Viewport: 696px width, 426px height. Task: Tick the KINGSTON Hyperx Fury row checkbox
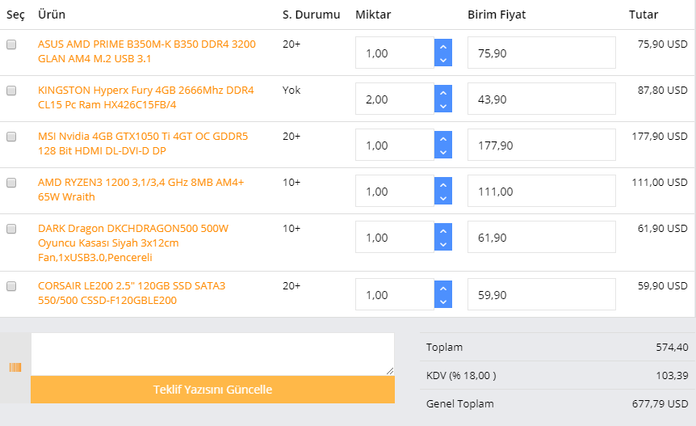click(11, 91)
